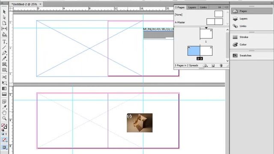Select the Hand tool
This screenshot has width=274, height=154.
point(4,113)
